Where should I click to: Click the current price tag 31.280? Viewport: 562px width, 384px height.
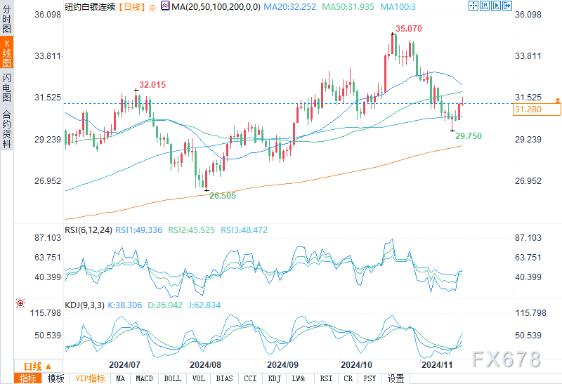(537, 110)
